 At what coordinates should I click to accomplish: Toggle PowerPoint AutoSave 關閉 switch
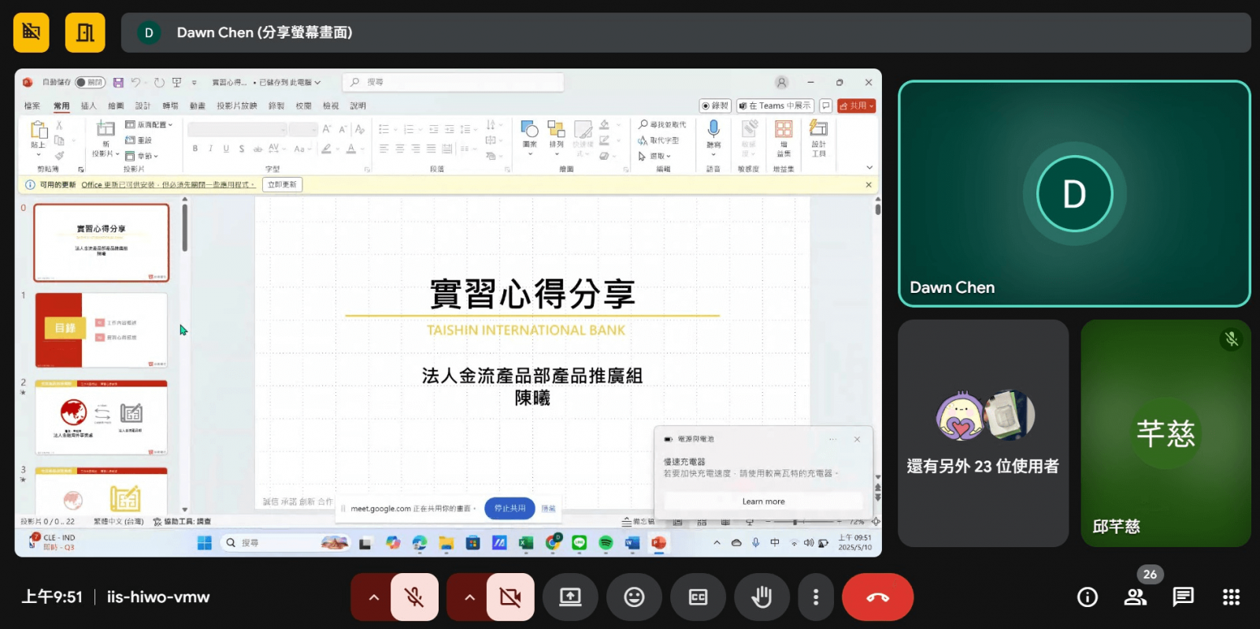point(90,82)
